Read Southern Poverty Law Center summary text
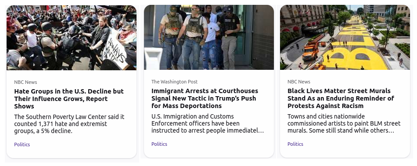 (x=69, y=124)
